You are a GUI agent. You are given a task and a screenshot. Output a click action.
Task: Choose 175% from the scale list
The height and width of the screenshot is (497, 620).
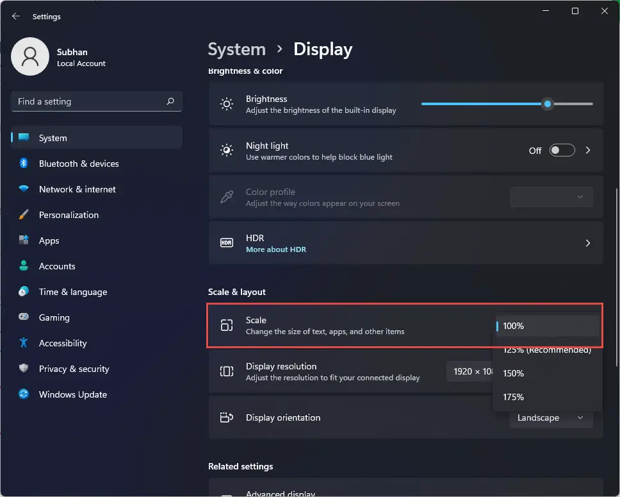[514, 397]
